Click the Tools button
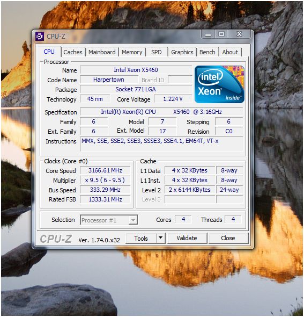Screen dimensions: 304x317 [x=141, y=238]
